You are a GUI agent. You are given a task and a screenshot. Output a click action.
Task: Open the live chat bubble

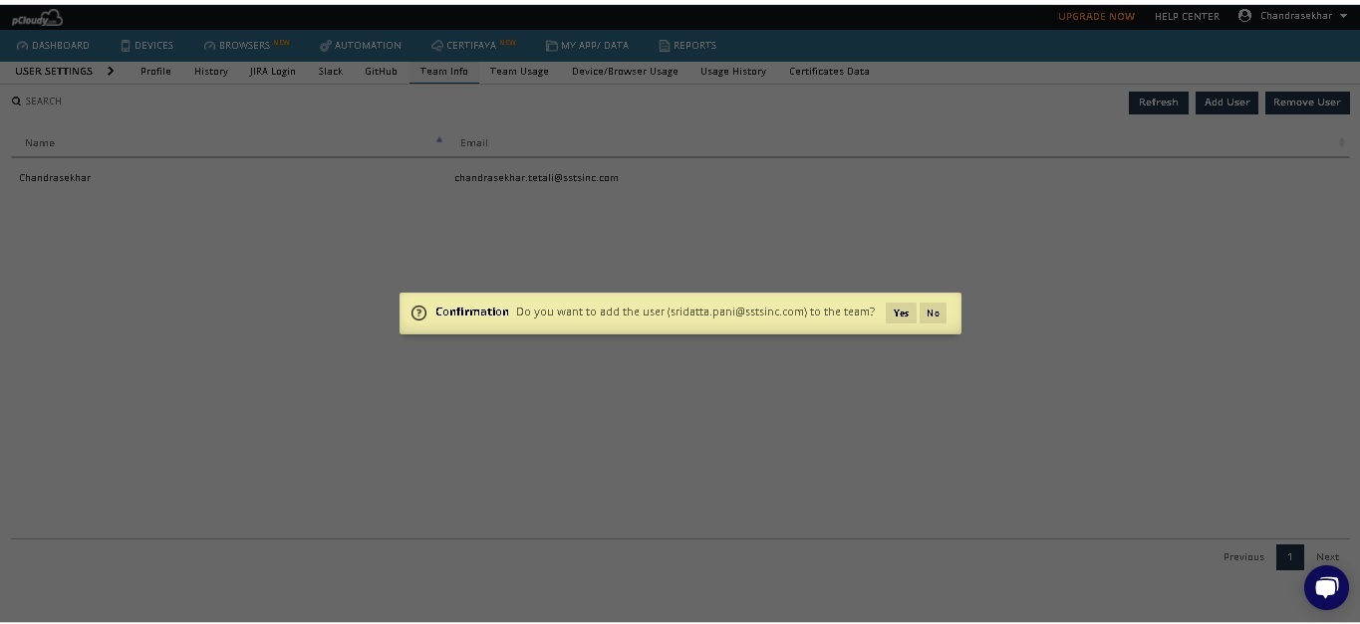point(1326,587)
